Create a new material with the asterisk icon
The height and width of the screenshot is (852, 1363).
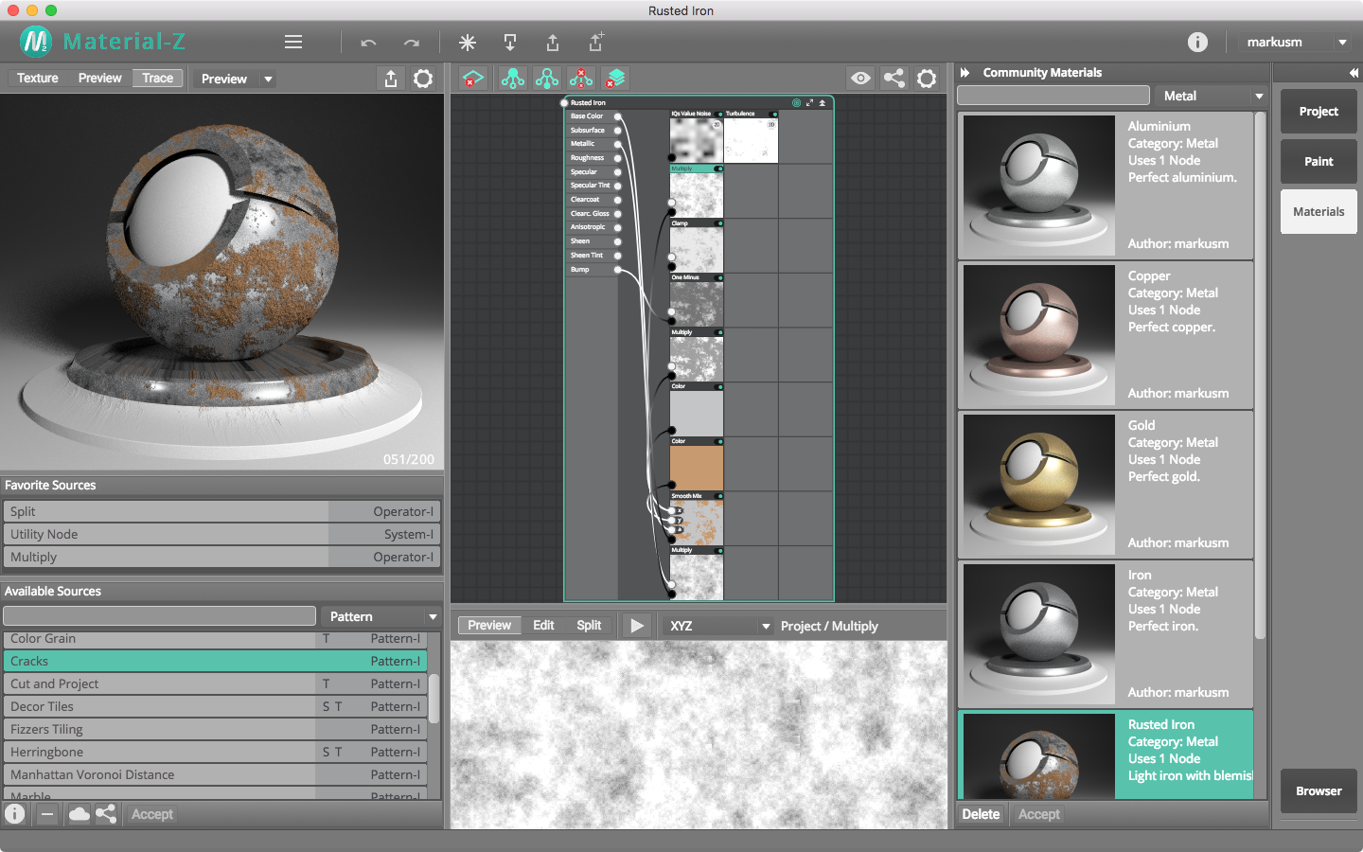point(467,43)
